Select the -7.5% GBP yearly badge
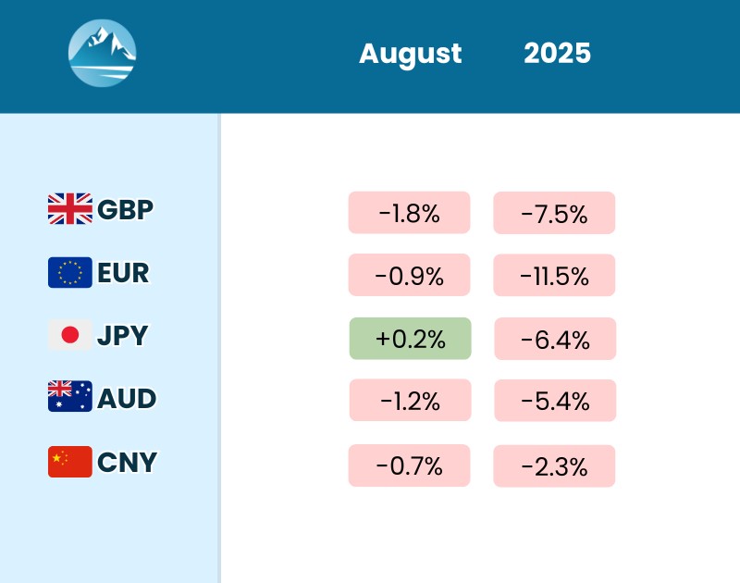The width and height of the screenshot is (740, 583). (x=554, y=213)
